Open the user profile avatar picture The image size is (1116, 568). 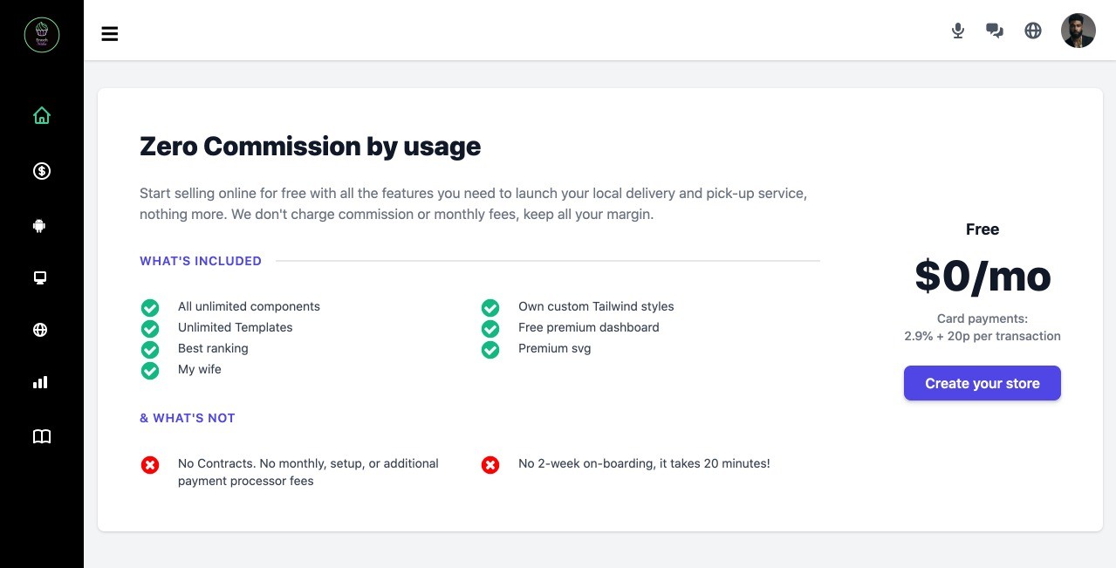[1078, 30]
